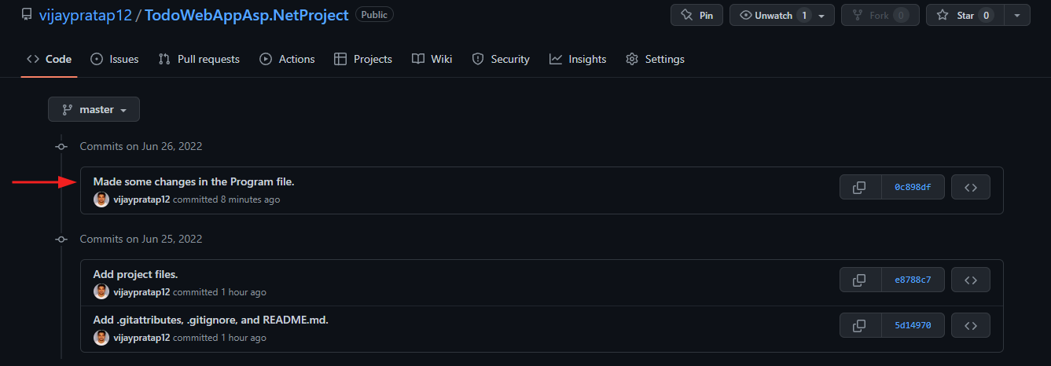Open the dropdown arrow beside Star
This screenshot has height=366, width=1051.
click(x=1017, y=15)
